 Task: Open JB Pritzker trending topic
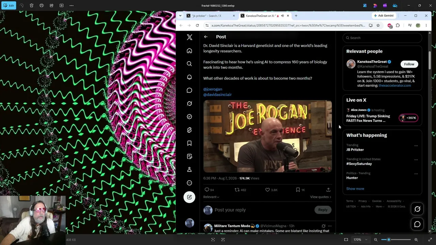355,150
